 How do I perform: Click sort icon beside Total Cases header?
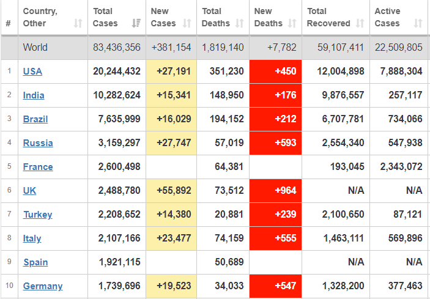click(x=136, y=23)
